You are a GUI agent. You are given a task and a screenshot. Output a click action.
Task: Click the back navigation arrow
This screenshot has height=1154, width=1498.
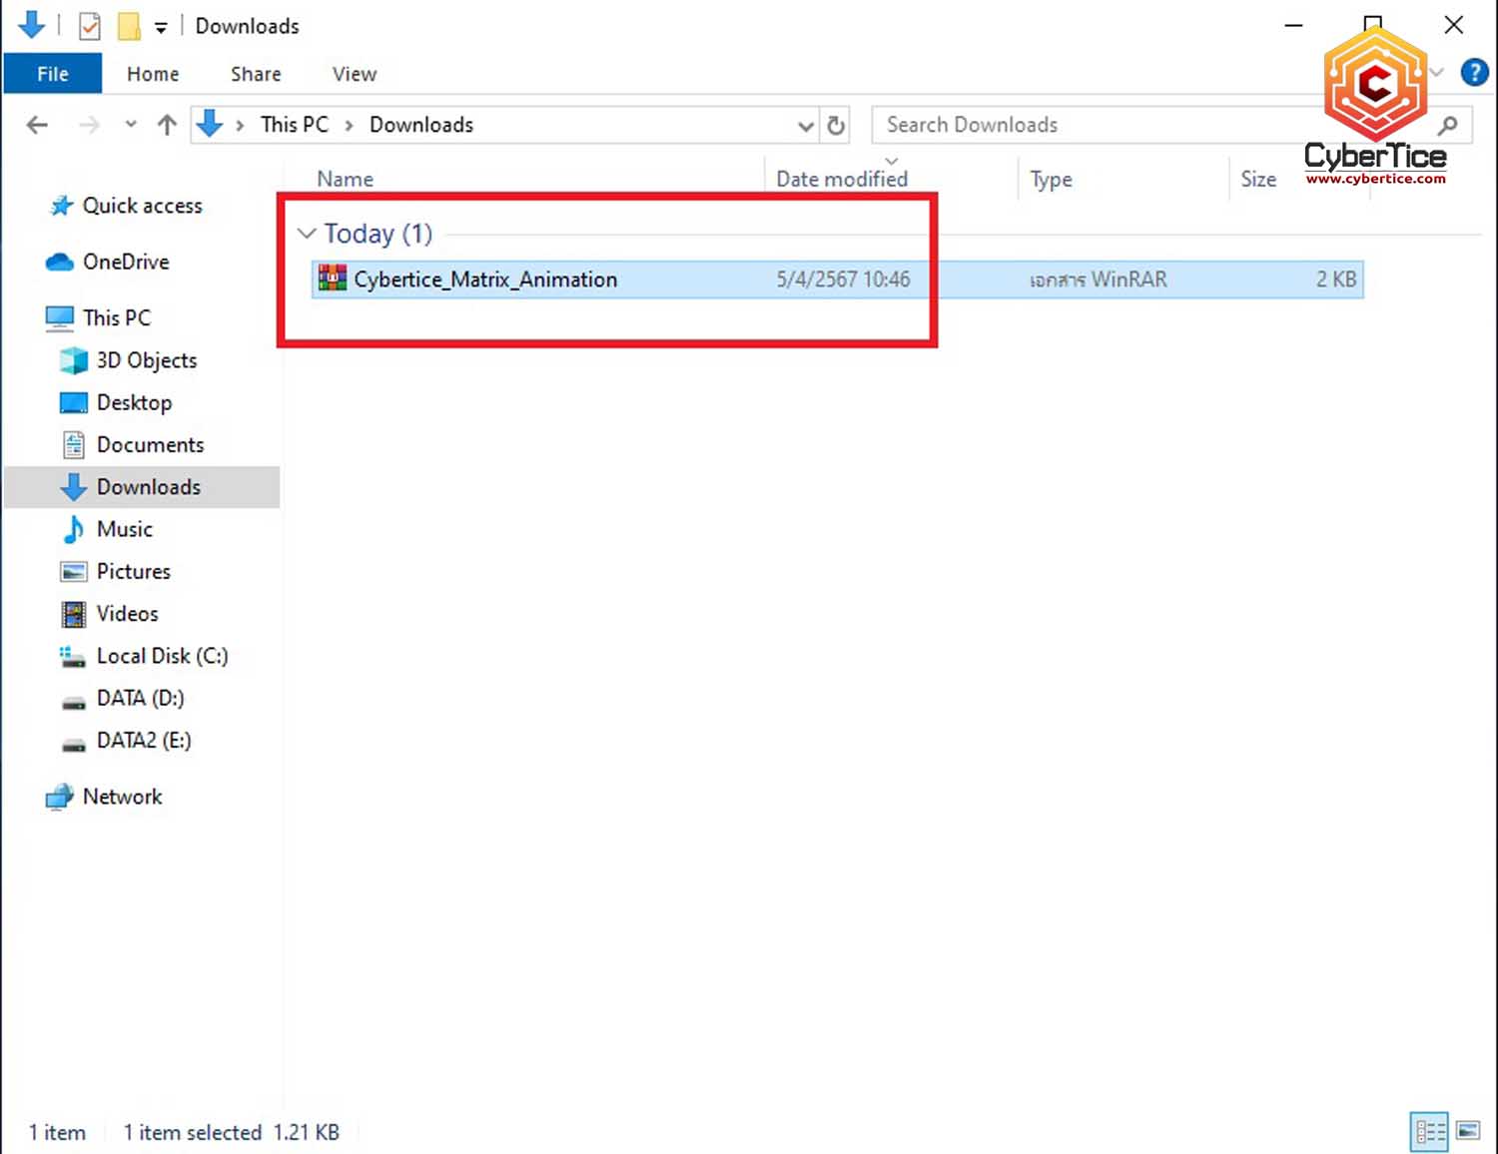[x=37, y=125]
